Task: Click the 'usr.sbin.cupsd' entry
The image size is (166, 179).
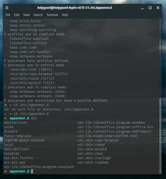Action: (91, 145)
